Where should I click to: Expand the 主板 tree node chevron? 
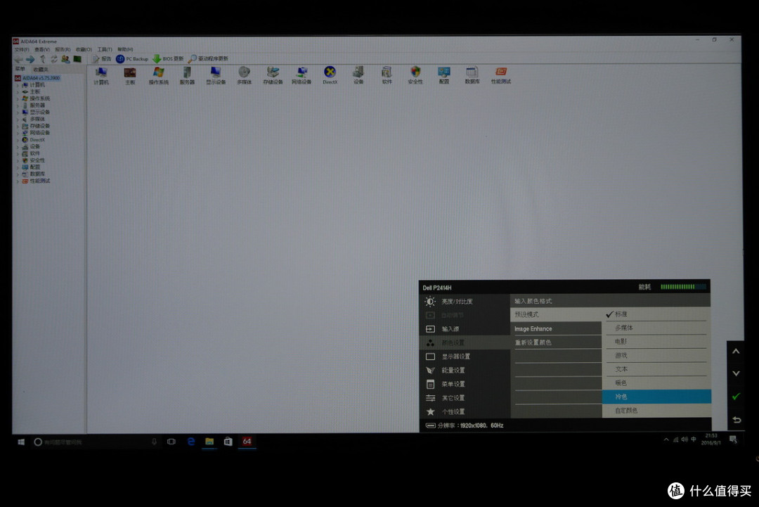(x=18, y=92)
